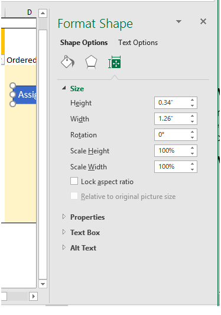
Task: Expand the Alt Text section
Action: (x=64, y=247)
